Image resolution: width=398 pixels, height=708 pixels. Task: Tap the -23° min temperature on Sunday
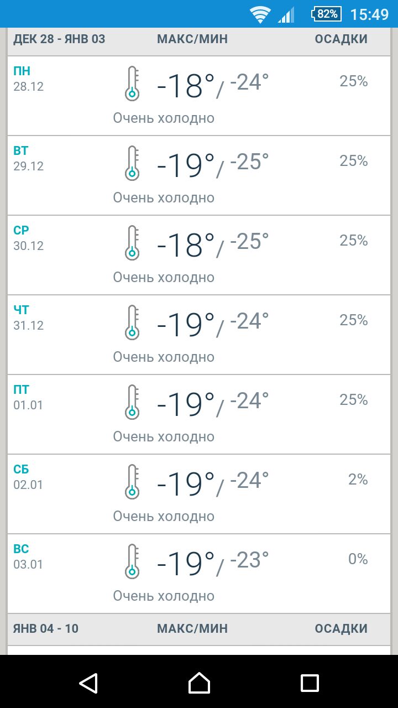coord(249,560)
